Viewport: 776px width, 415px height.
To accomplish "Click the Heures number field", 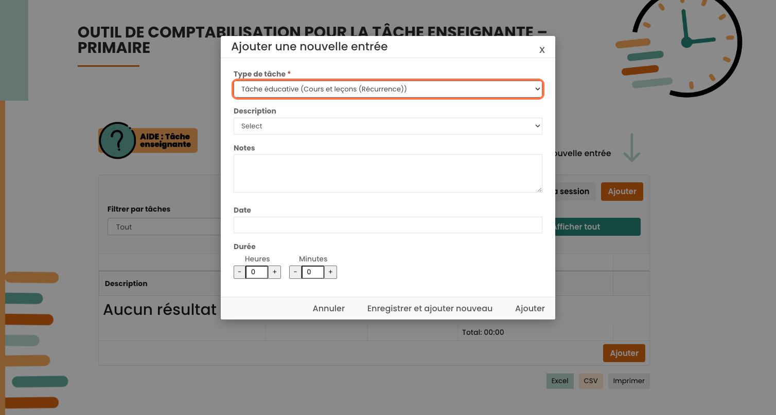I will [257, 272].
